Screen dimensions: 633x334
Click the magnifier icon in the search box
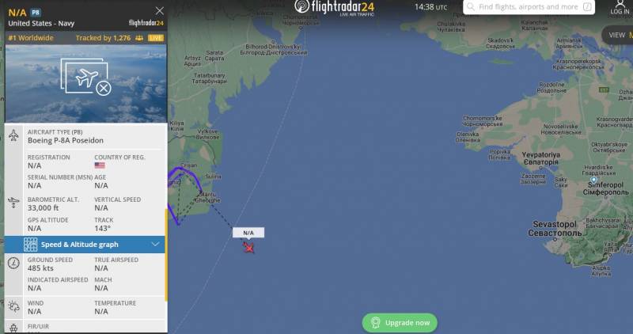coord(470,7)
